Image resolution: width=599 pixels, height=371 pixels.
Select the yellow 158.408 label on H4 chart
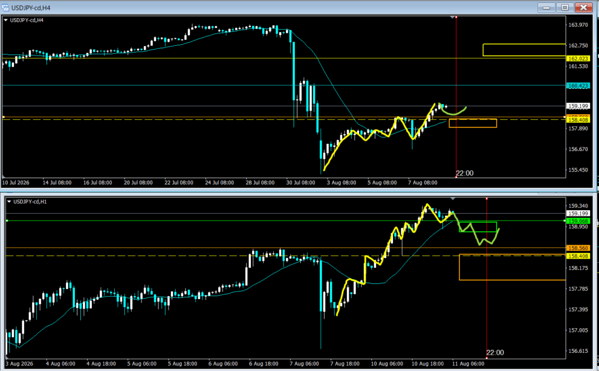pyautogui.click(x=579, y=120)
